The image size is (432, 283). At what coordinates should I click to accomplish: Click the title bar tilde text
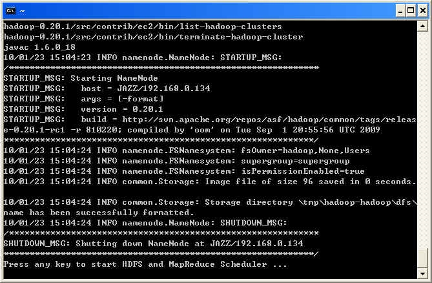pyautogui.click(x=23, y=11)
